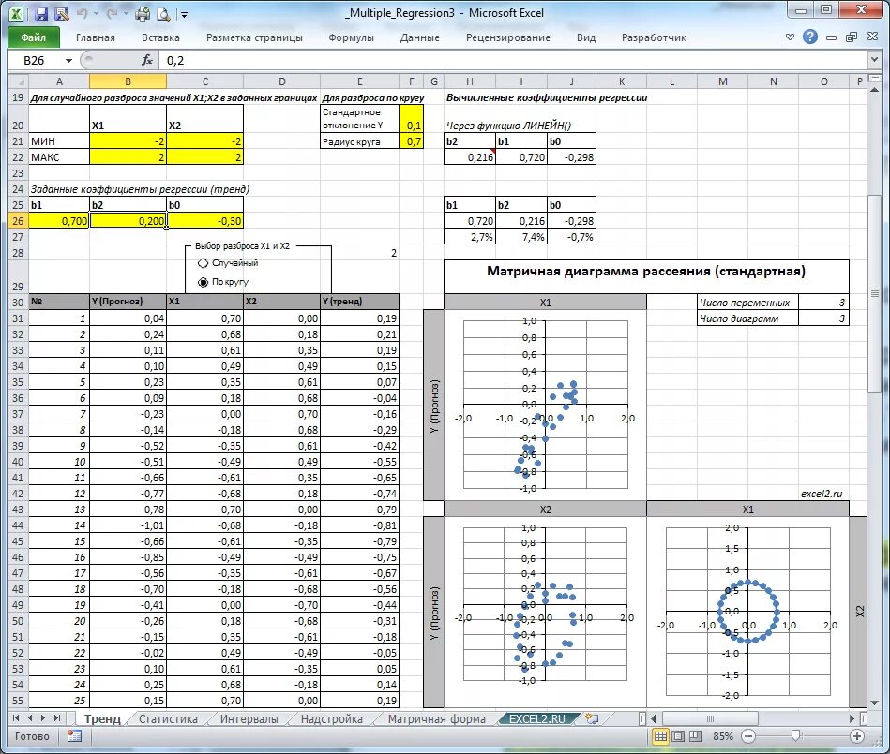Switch to the Надстройка sheet tab

[x=331, y=718]
